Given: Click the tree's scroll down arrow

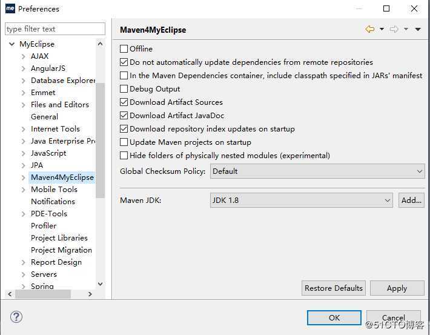Looking at the screenshot, I should (x=101, y=284).
